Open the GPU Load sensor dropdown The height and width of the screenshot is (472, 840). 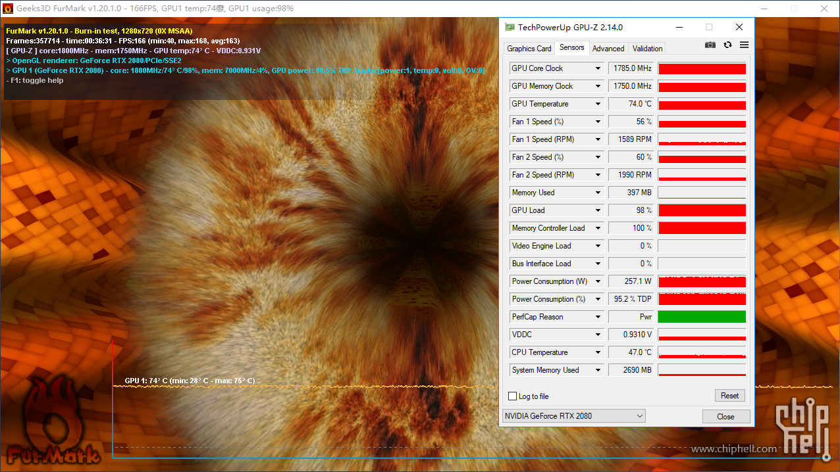pos(598,210)
